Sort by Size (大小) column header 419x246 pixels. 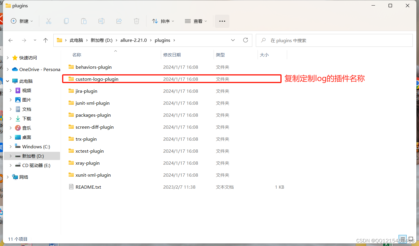tap(264, 55)
